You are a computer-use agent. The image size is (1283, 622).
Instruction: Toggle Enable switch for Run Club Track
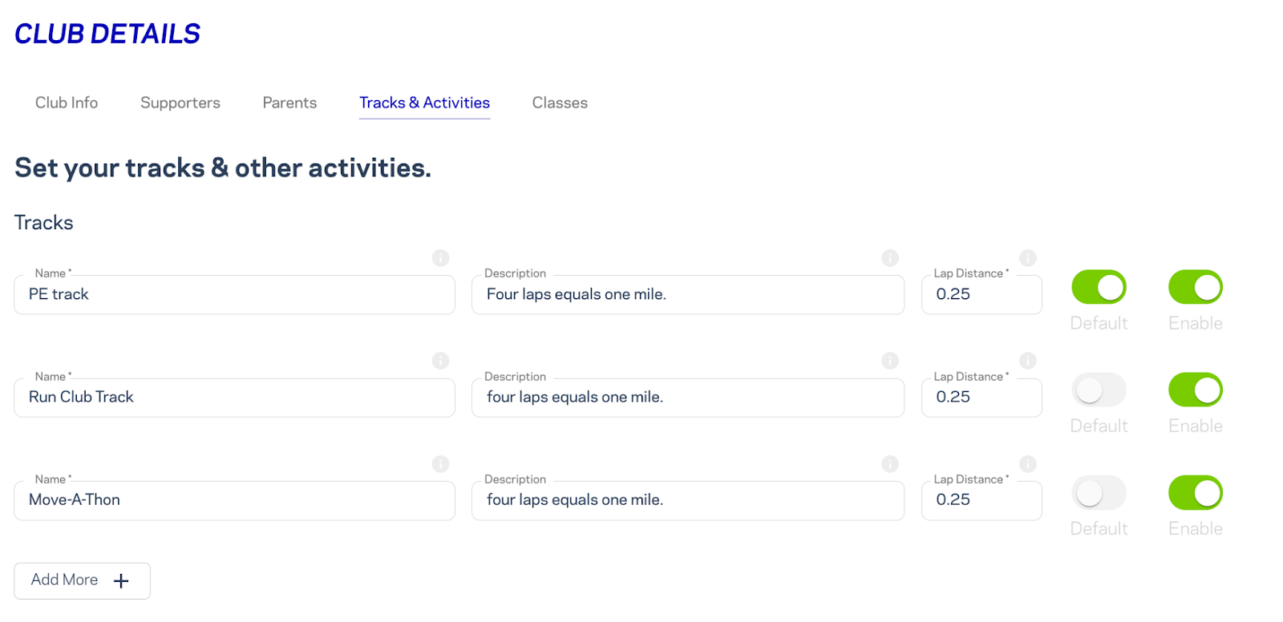(1196, 390)
